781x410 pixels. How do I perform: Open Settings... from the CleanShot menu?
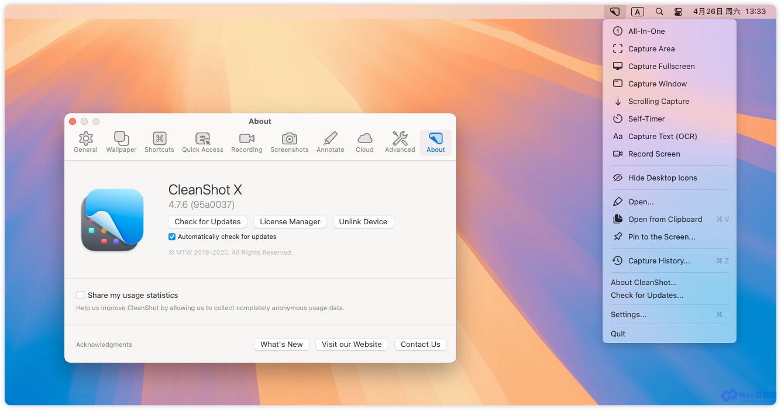[669, 315]
